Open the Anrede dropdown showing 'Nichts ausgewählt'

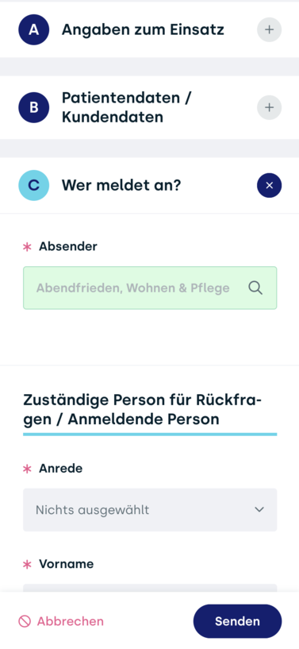[150, 509]
